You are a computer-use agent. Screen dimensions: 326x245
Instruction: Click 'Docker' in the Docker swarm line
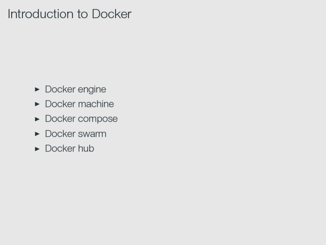tap(60, 134)
